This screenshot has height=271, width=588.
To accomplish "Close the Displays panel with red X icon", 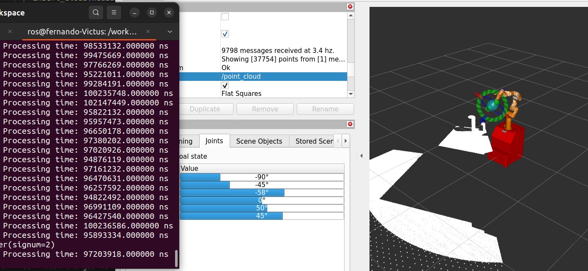I will coord(350,6).
